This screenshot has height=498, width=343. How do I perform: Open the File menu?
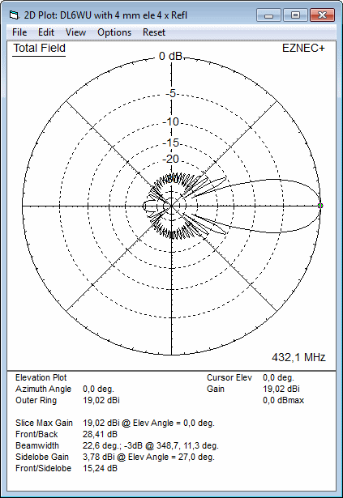click(x=19, y=32)
